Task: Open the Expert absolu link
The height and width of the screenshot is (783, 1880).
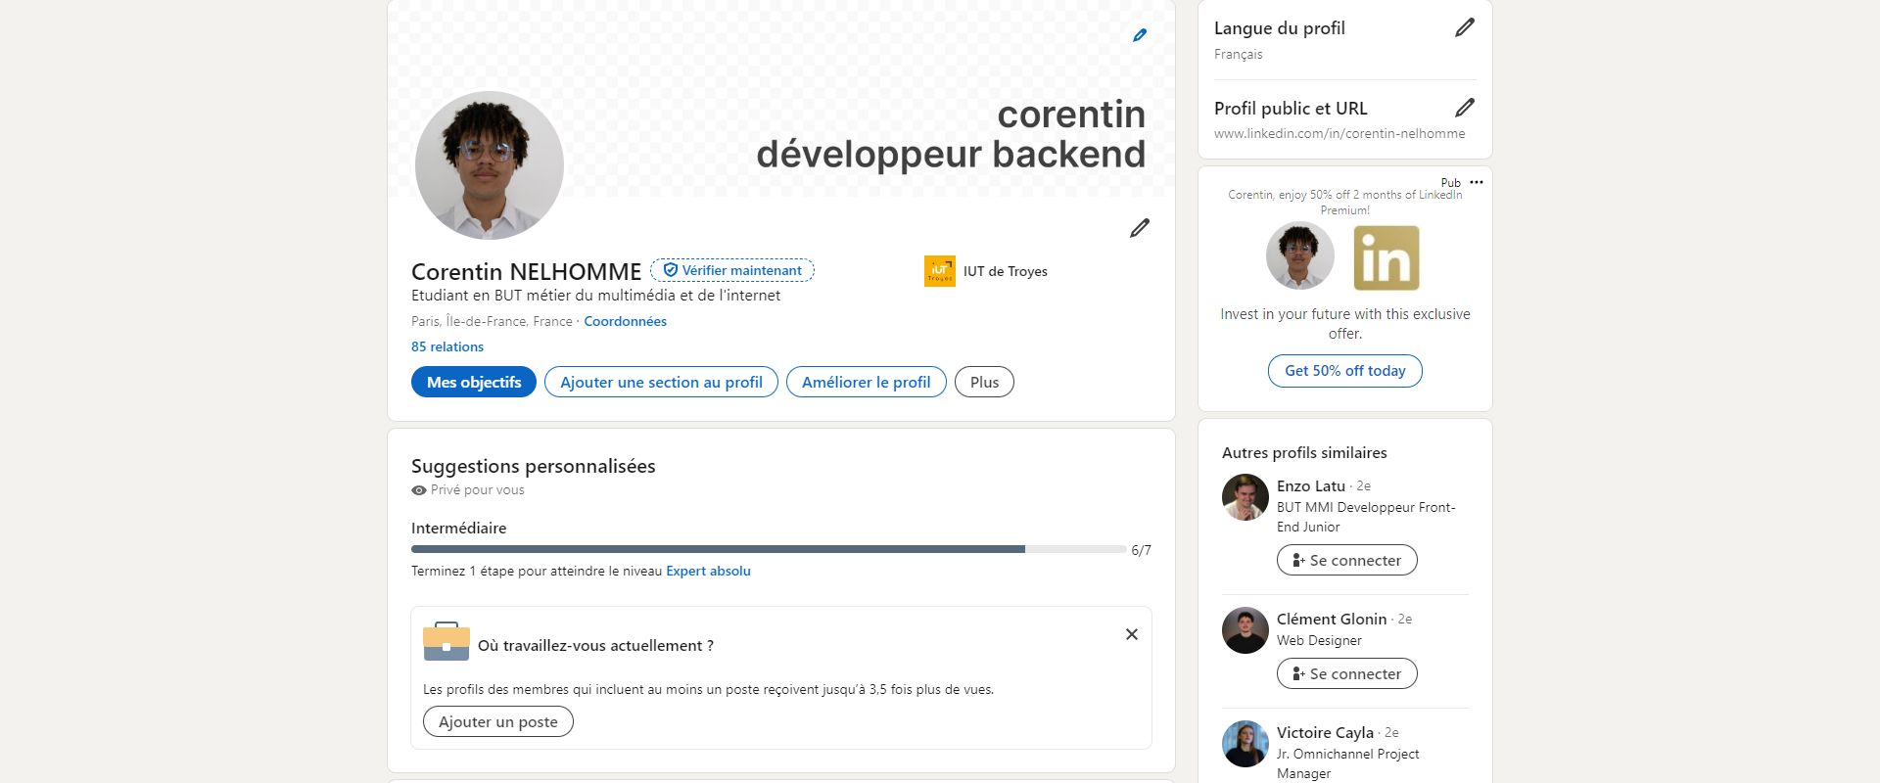Action: 708,571
